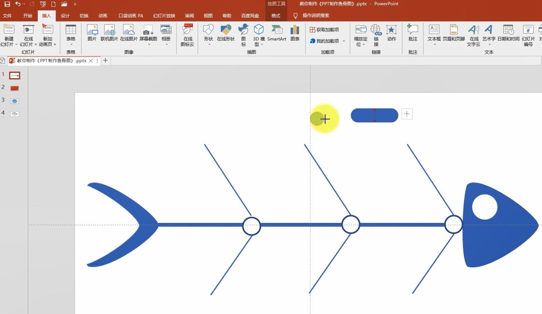Open the 格式 Format contextual tab
Image resolution: width=542 pixels, height=314 pixels.
276,16
